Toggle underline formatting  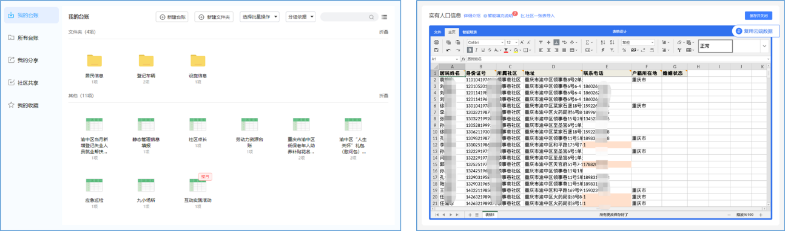click(x=483, y=50)
